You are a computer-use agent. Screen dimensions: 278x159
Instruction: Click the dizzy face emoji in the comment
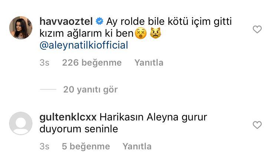coord(141,33)
